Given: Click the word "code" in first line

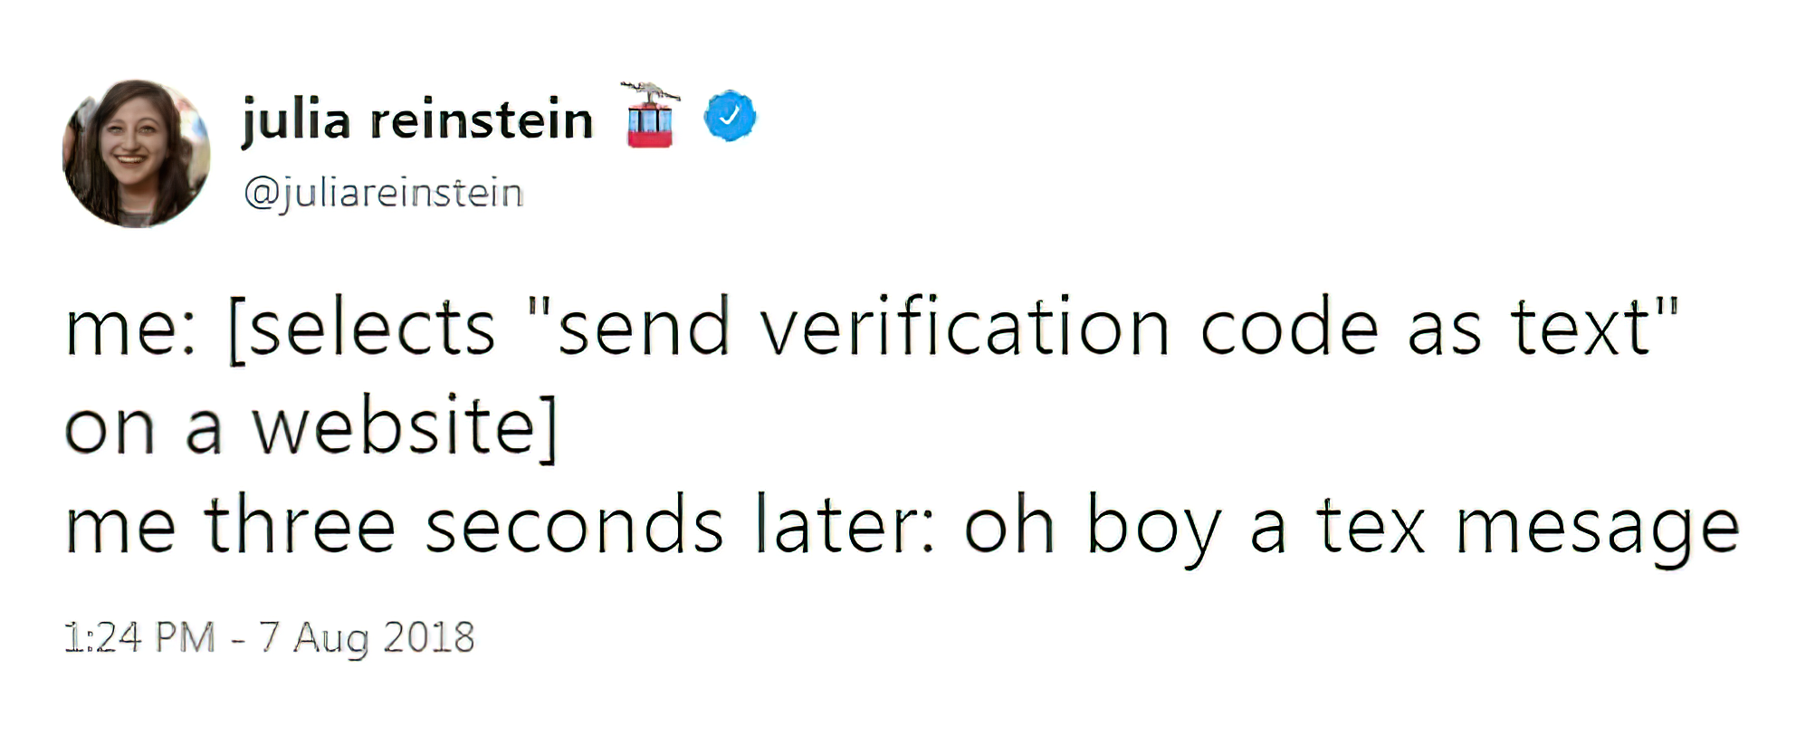Looking at the screenshot, I should tap(1289, 327).
